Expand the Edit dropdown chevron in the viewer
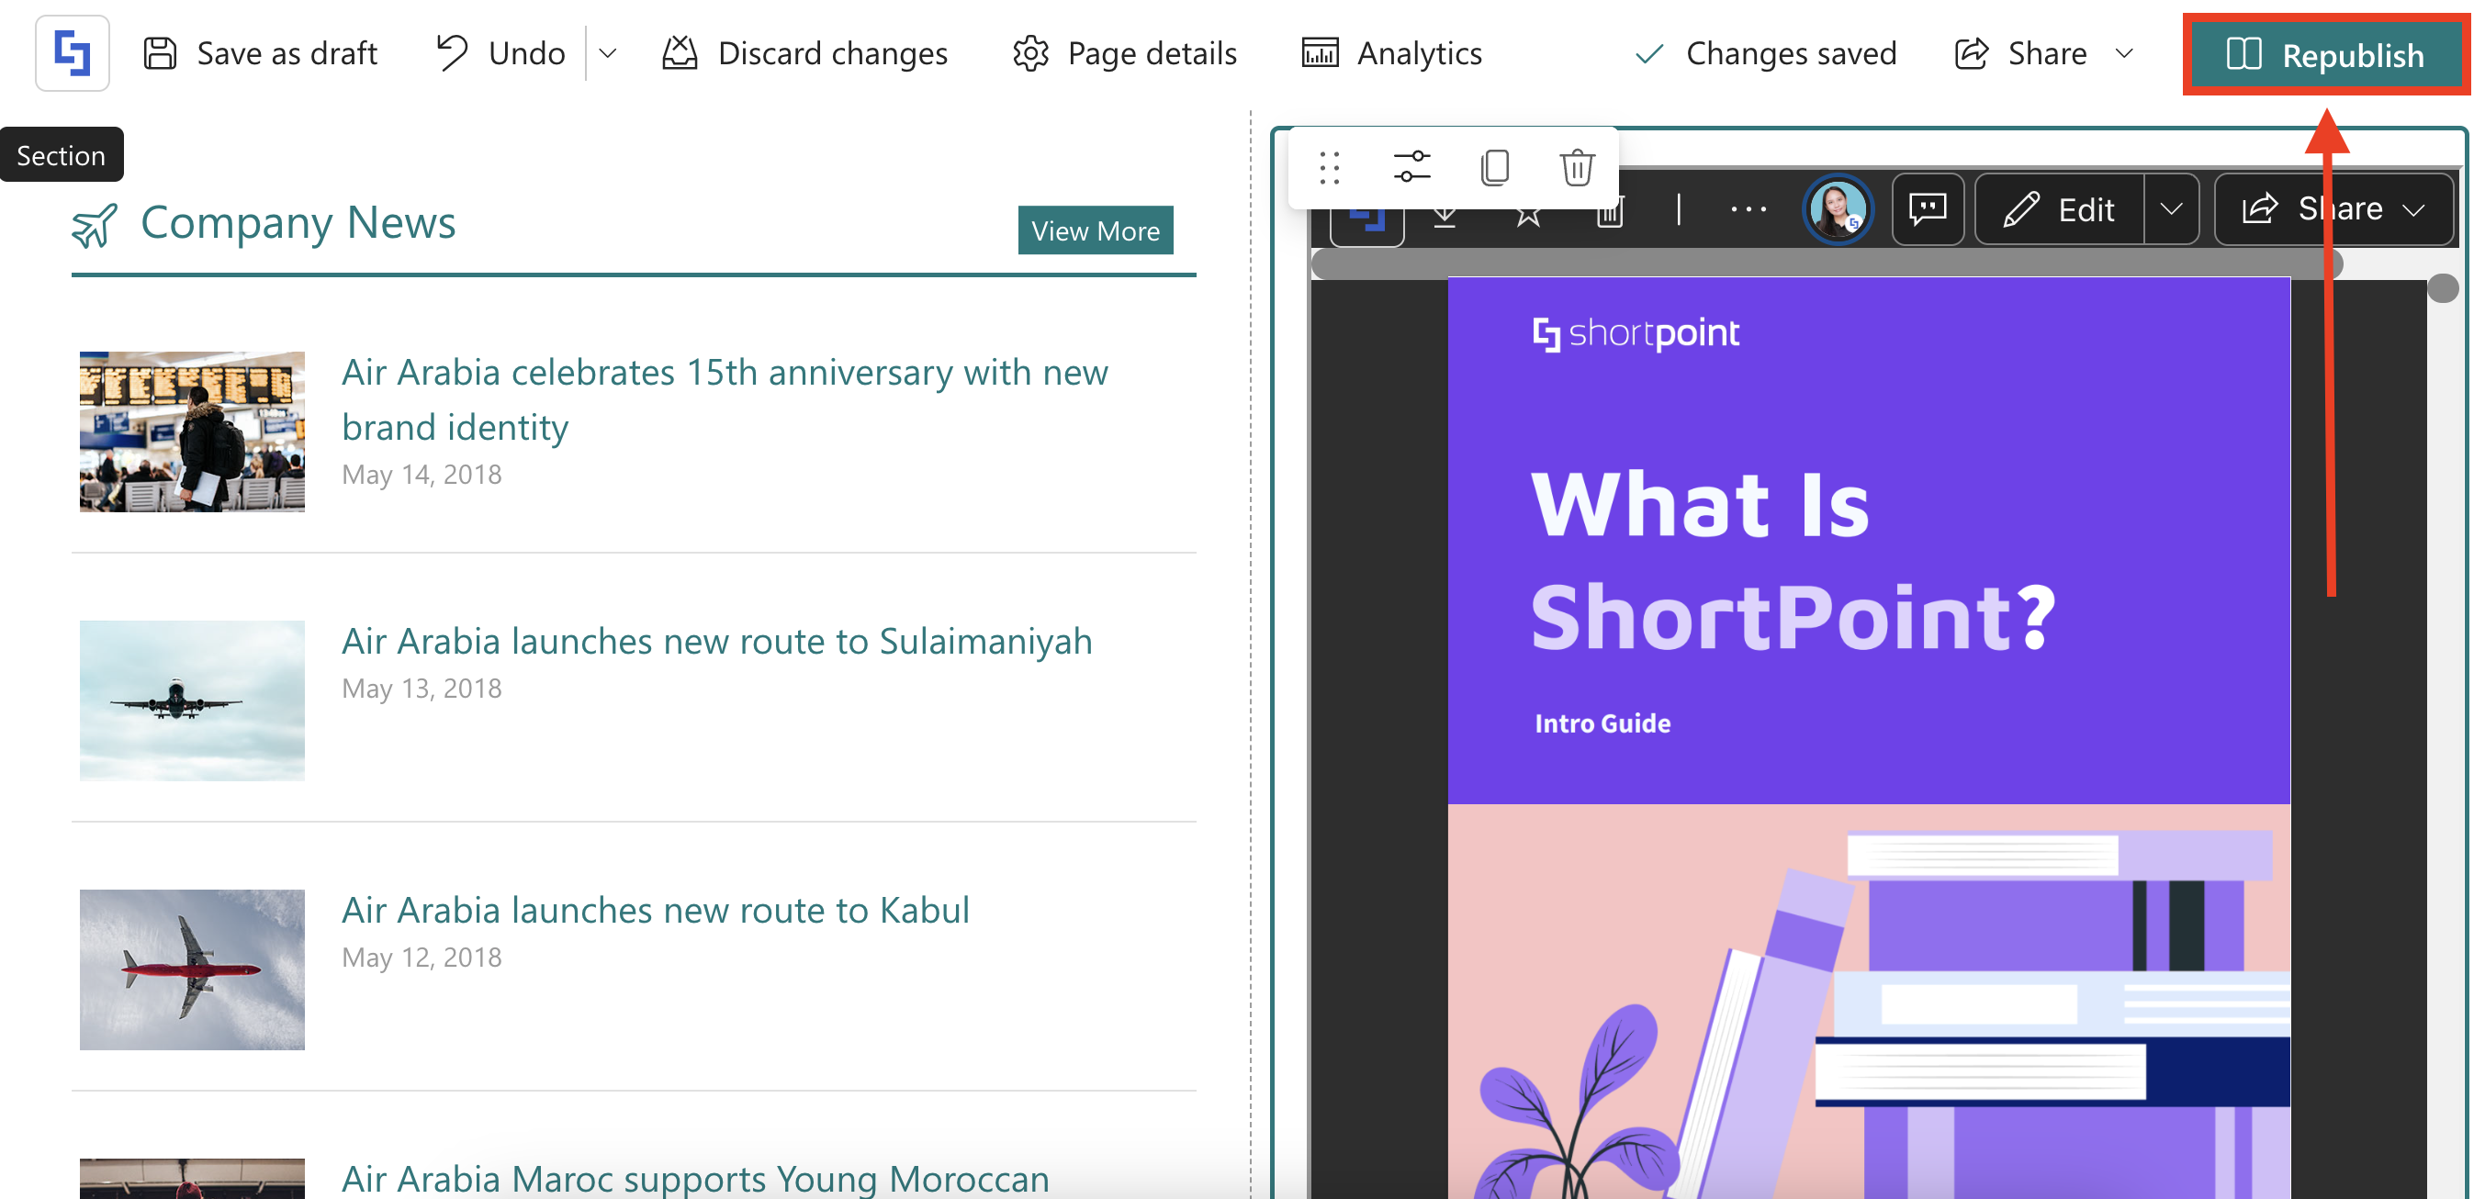Screen dimensions: 2485x1199 point(2171,209)
